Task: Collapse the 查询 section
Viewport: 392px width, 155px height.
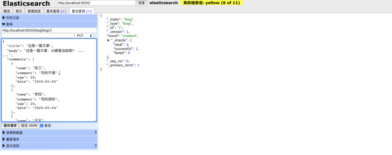Action: [x=49, y=24]
